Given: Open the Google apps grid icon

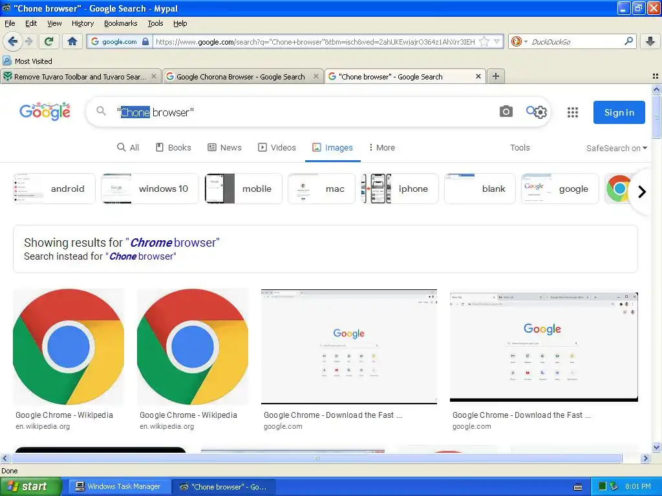Looking at the screenshot, I should coord(573,112).
